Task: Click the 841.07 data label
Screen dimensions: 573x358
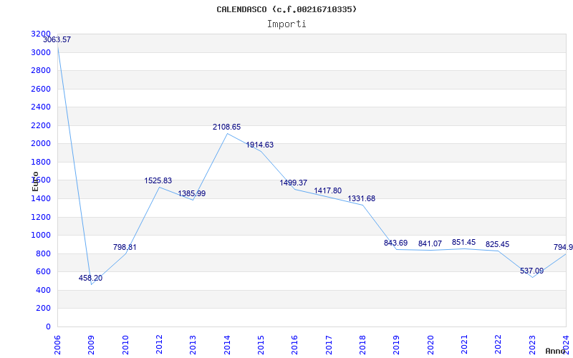Action: tap(430, 243)
